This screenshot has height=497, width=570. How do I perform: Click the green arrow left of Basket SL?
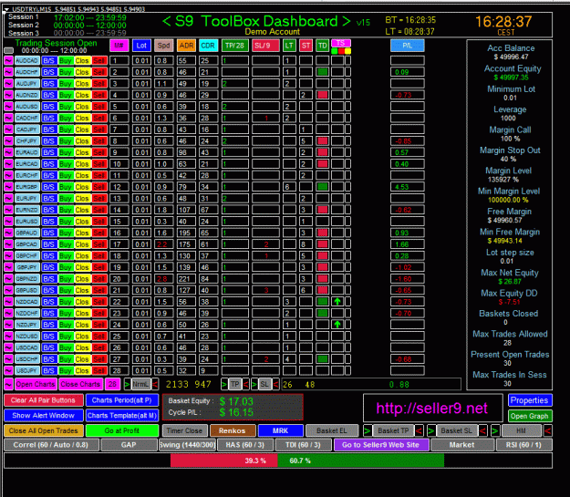coord(431,430)
